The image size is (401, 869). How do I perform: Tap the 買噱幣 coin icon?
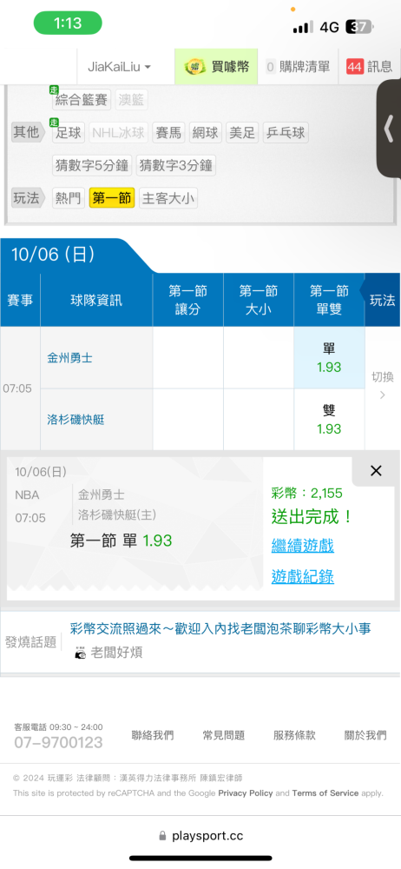click(195, 67)
